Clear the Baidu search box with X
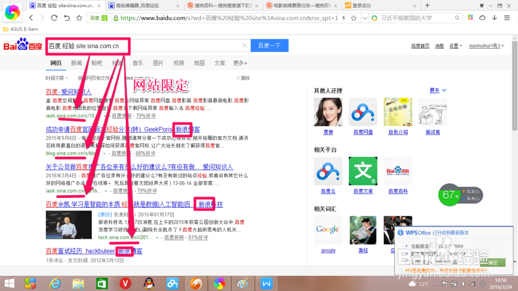Screen dimensions: 518x291 pos(244,46)
